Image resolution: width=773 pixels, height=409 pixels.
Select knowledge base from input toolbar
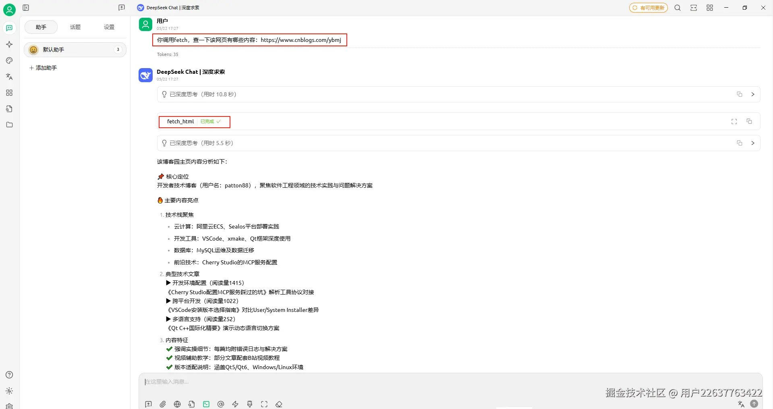pyautogui.click(x=192, y=404)
